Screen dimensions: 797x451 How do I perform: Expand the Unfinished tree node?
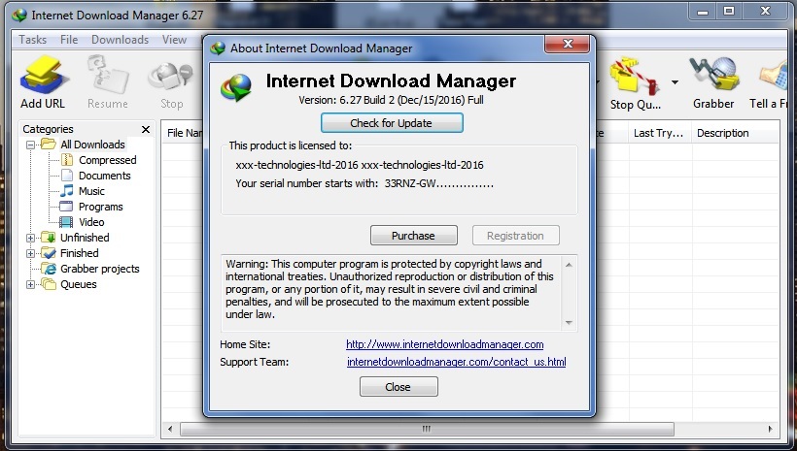click(x=30, y=238)
